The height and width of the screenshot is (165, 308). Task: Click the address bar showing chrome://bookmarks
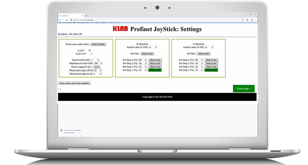point(155,20)
